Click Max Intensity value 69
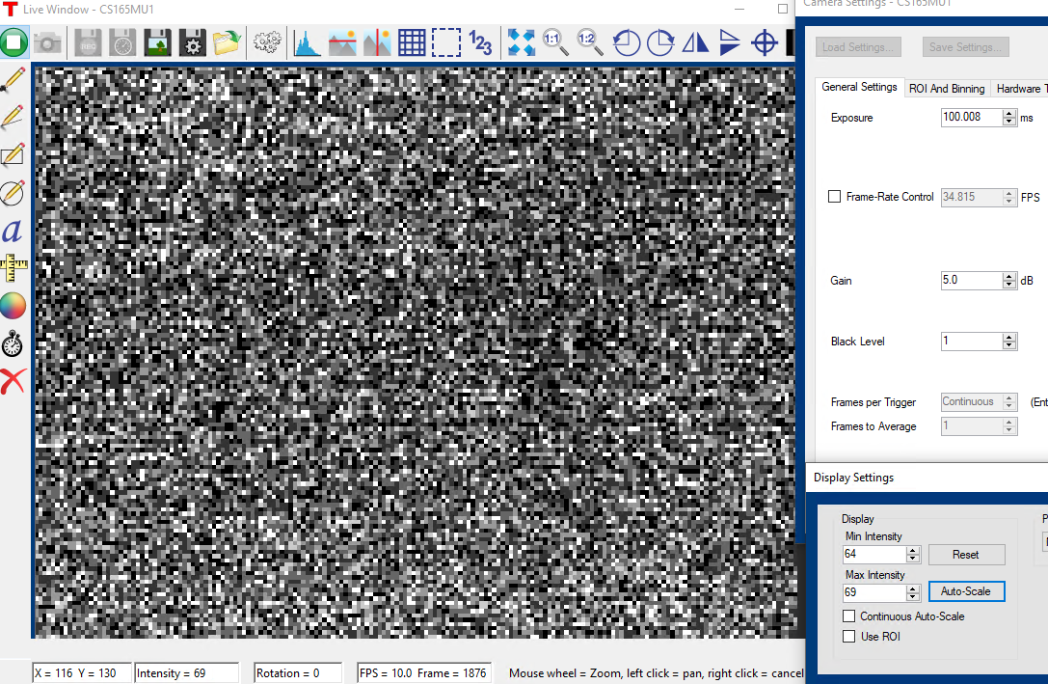 tap(873, 592)
